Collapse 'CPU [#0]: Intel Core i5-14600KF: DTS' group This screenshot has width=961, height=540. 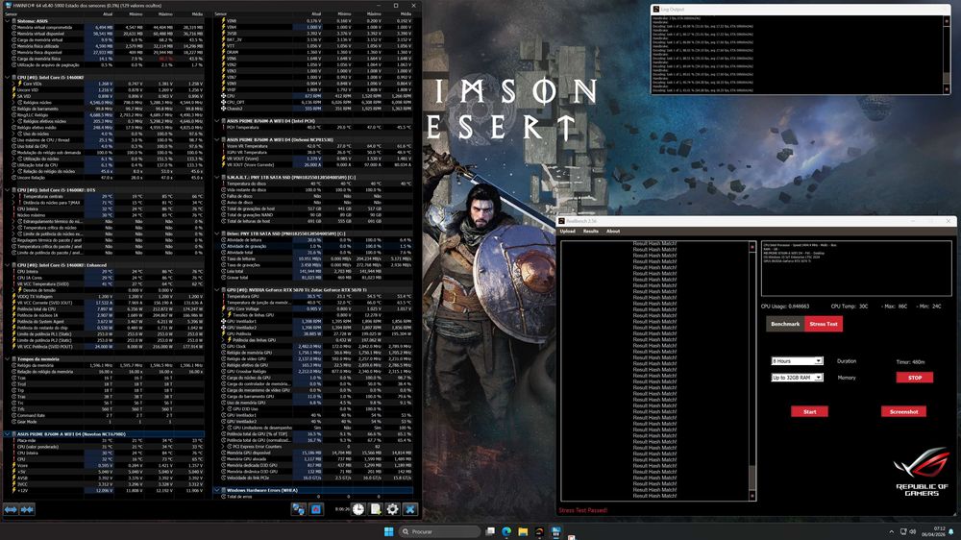click(x=8, y=190)
